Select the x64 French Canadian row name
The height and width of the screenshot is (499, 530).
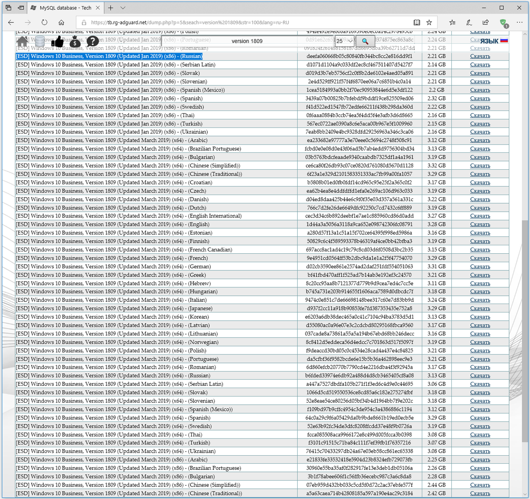[124, 249]
